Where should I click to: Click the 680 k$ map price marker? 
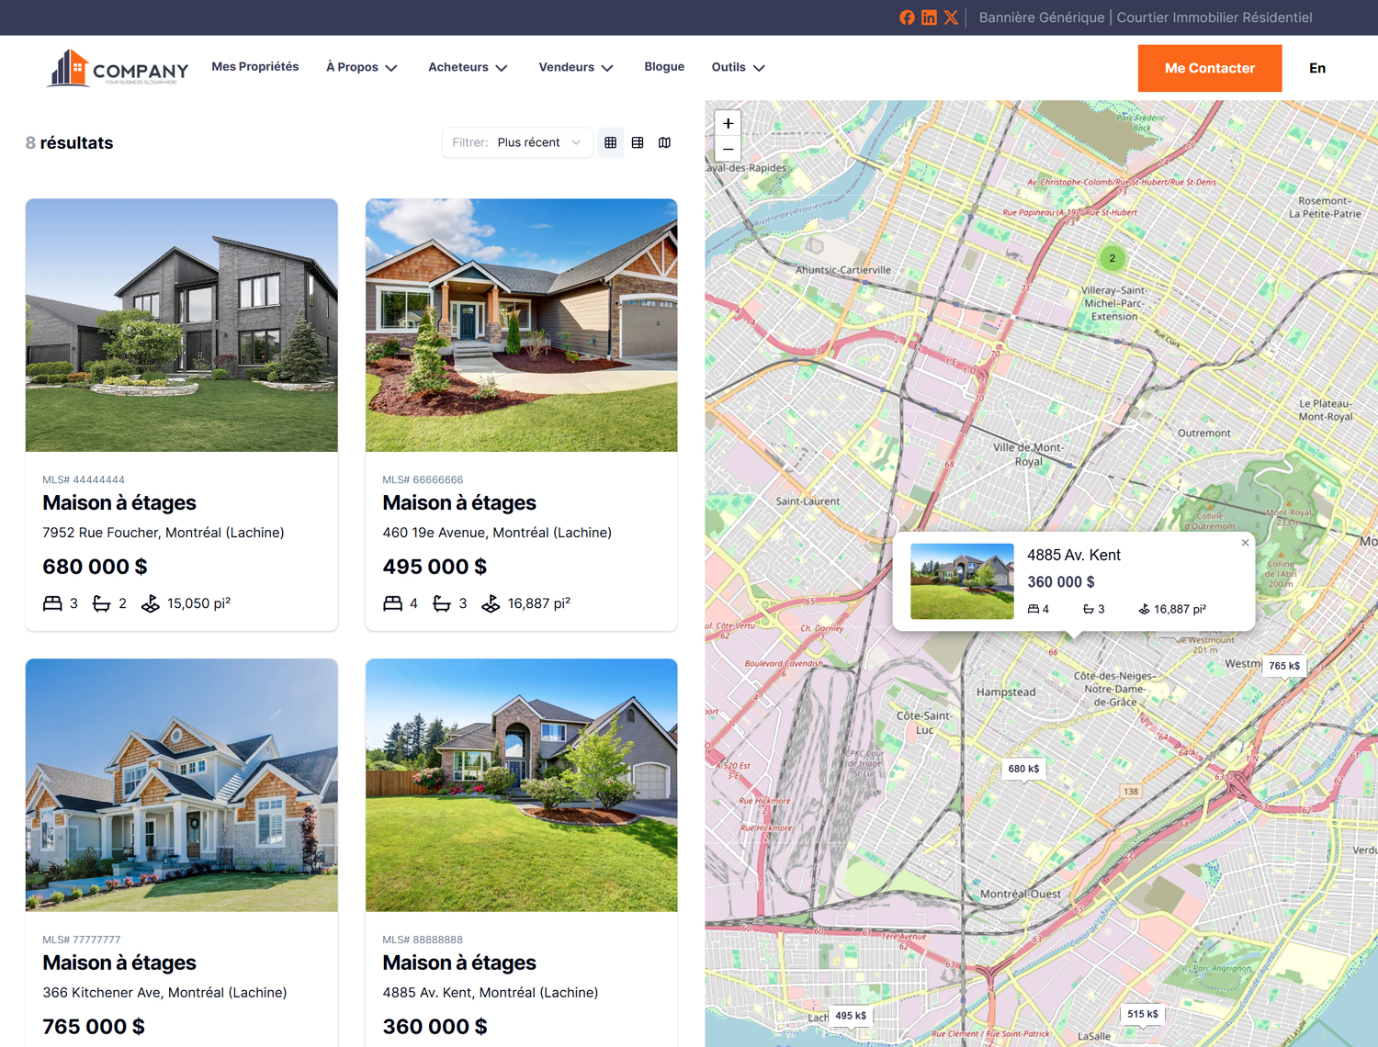pos(1022,769)
